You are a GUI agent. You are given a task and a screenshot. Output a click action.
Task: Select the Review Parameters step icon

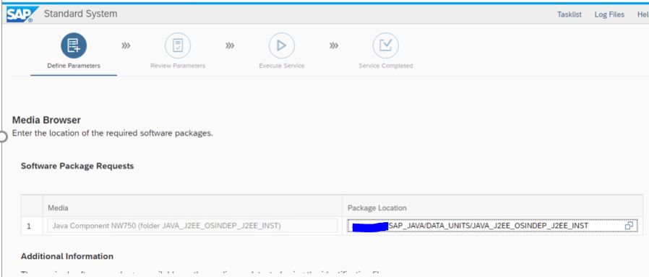[178, 45]
